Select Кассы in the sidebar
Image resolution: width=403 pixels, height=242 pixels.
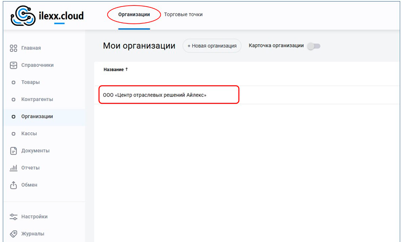click(29, 134)
